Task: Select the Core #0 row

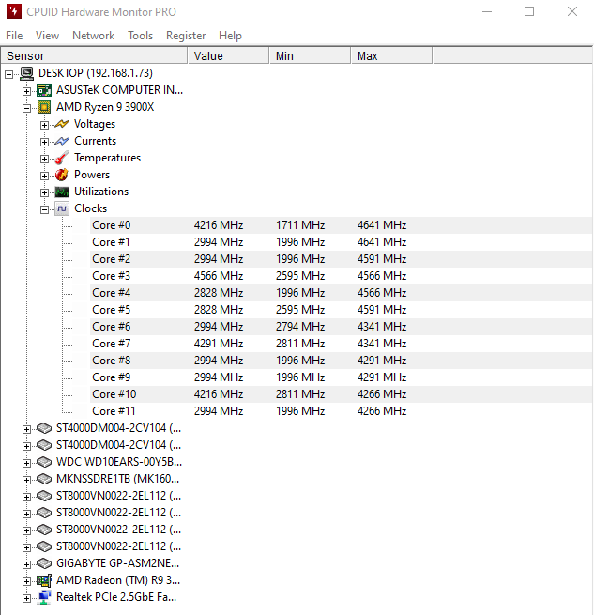Action: tap(341, 225)
